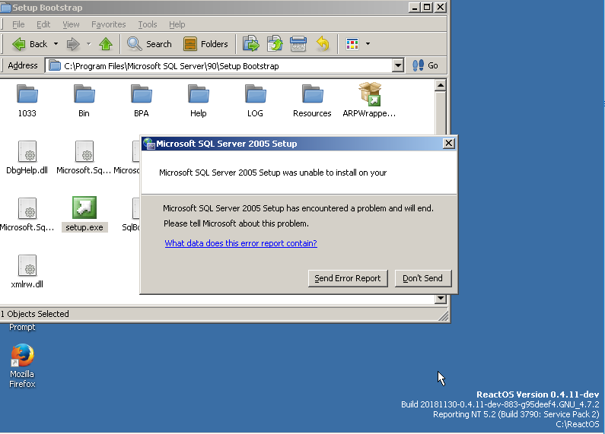
Task: Open the Forward history dropdown arrow
Action: (x=89, y=44)
